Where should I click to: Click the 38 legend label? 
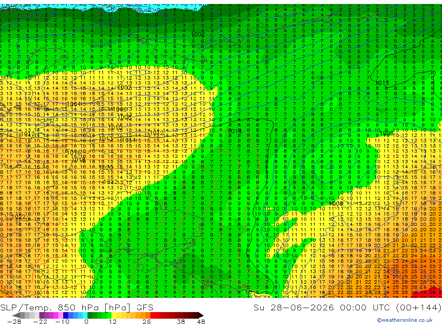[x=181, y=322]
